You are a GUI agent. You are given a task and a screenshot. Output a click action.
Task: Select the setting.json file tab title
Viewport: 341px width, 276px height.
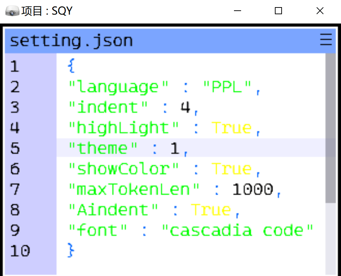pos(71,41)
